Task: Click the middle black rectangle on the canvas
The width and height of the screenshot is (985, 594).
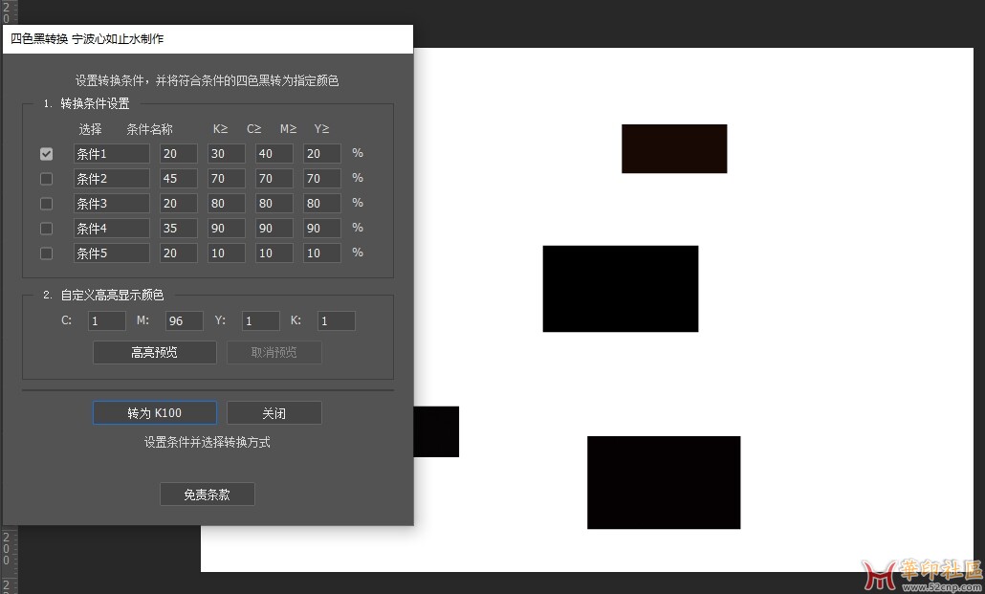Action: [x=621, y=289]
